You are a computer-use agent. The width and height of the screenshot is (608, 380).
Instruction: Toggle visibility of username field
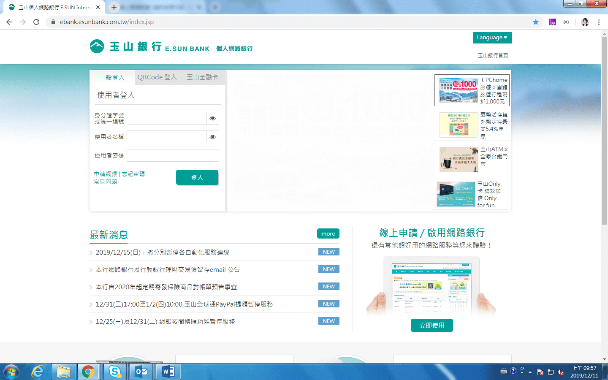point(213,137)
